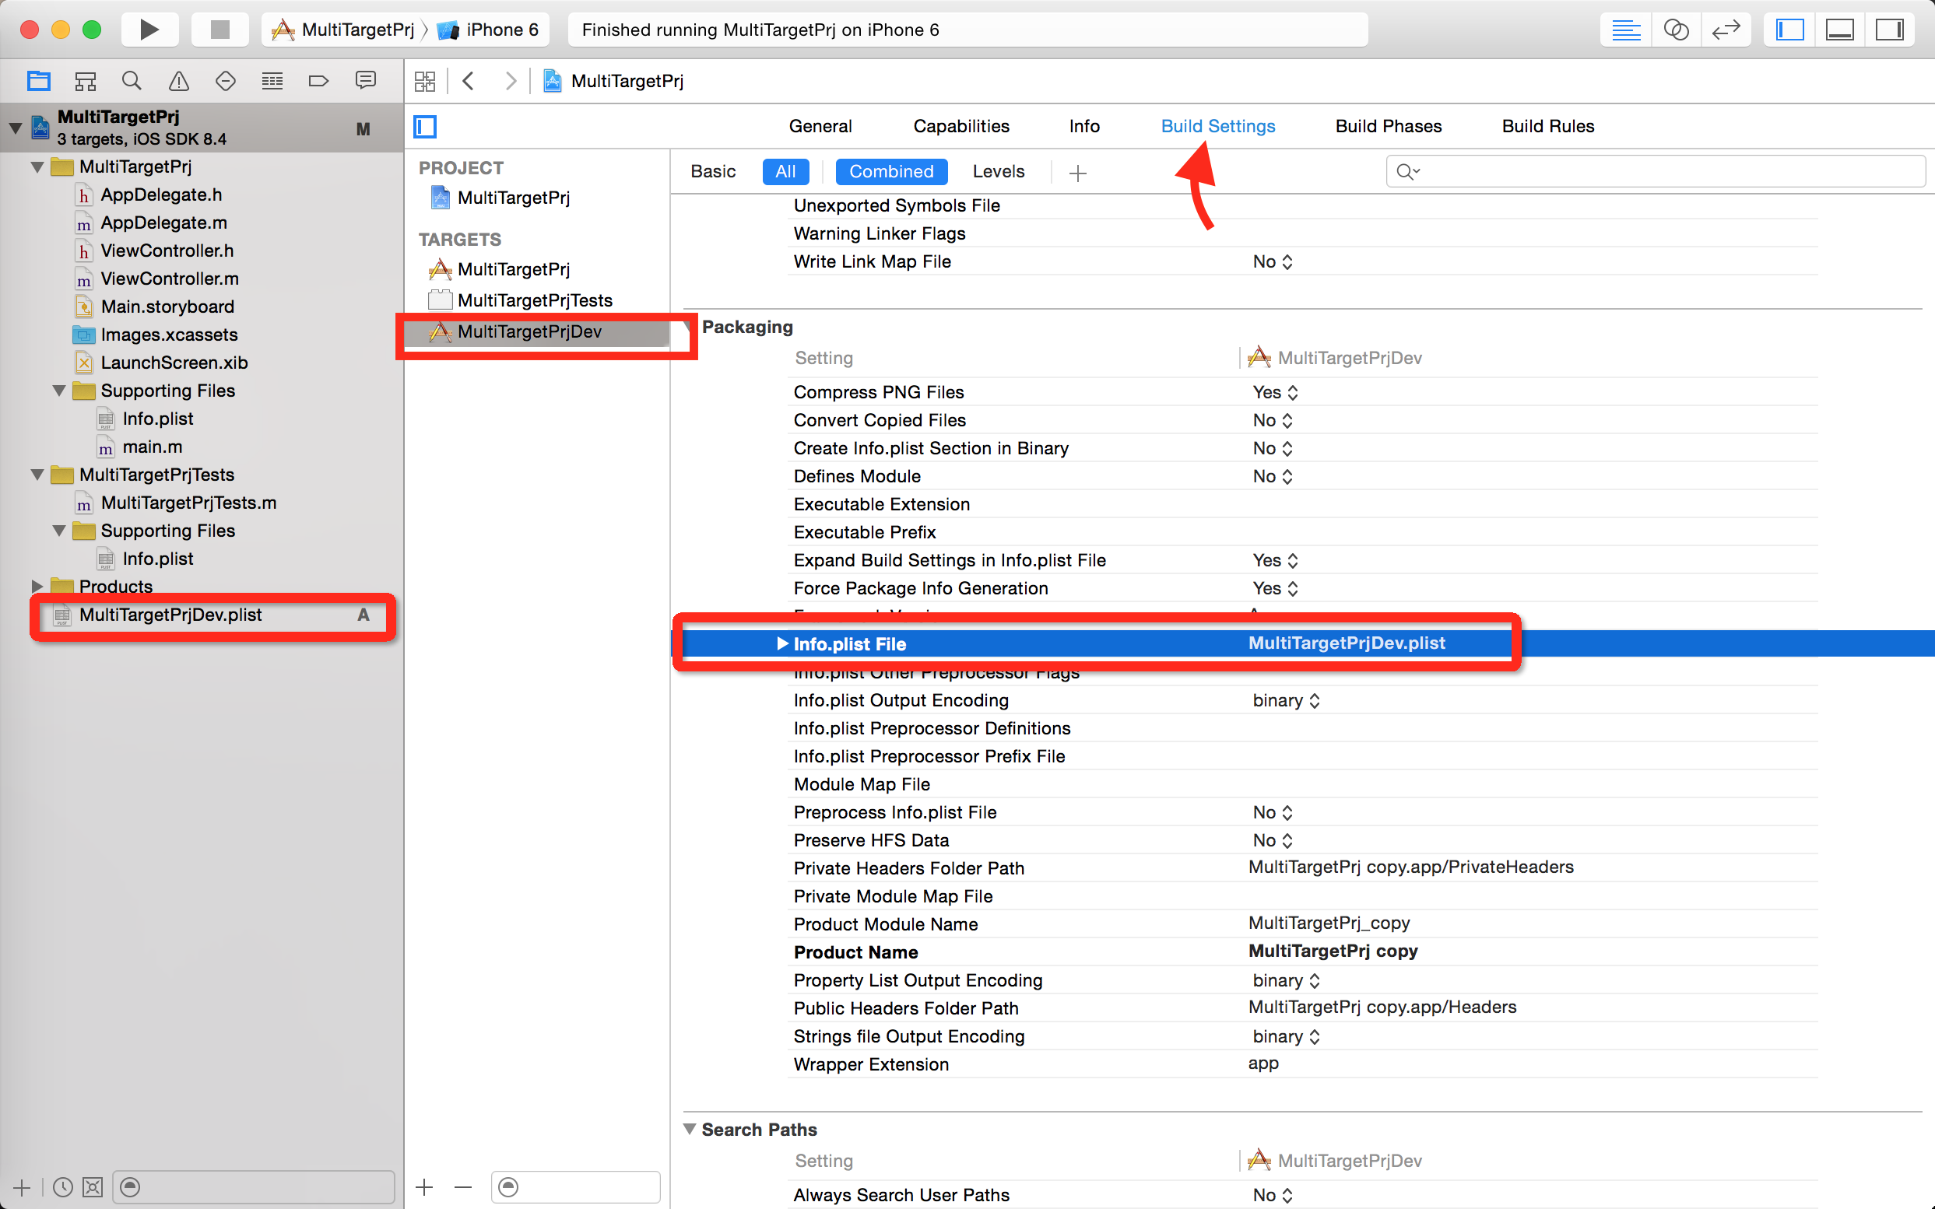This screenshot has width=1935, height=1209.
Task: Switch to the Capabilities tab
Action: click(960, 126)
